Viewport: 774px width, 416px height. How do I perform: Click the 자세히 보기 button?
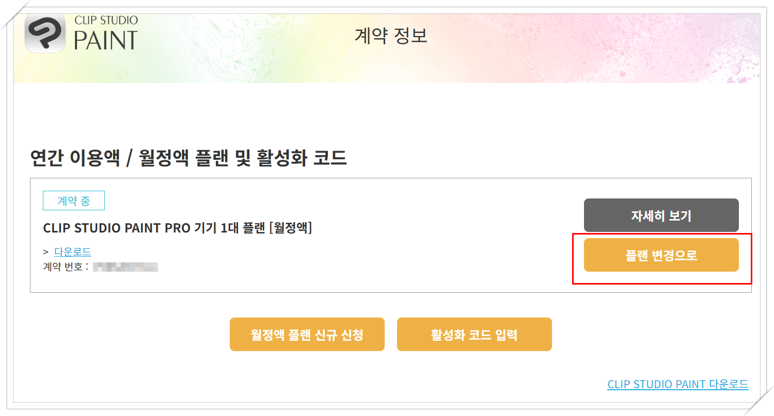click(661, 215)
